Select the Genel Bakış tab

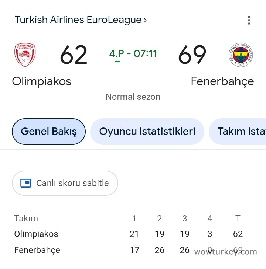click(x=49, y=132)
